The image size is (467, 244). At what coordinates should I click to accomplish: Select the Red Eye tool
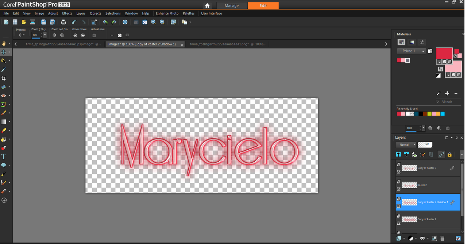pyautogui.click(x=4, y=96)
